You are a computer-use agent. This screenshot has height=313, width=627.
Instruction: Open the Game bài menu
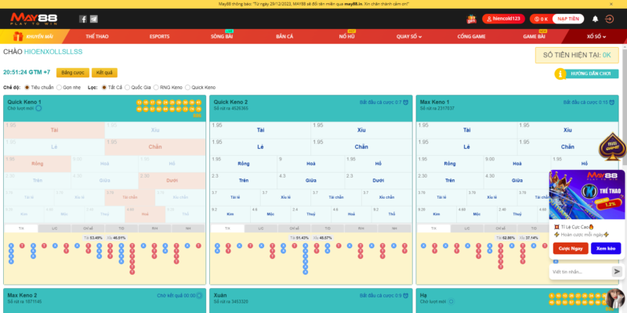[x=535, y=36]
